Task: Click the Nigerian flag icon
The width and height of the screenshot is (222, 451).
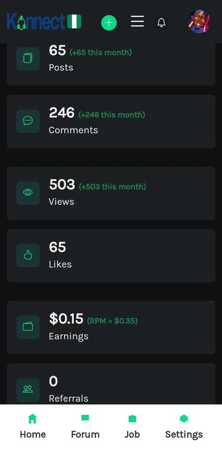Action: coord(74,22)
